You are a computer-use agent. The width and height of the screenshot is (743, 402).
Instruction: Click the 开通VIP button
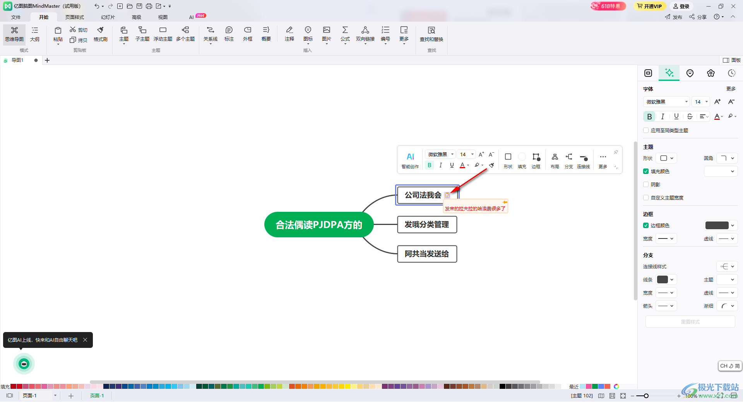coord(649,6)
